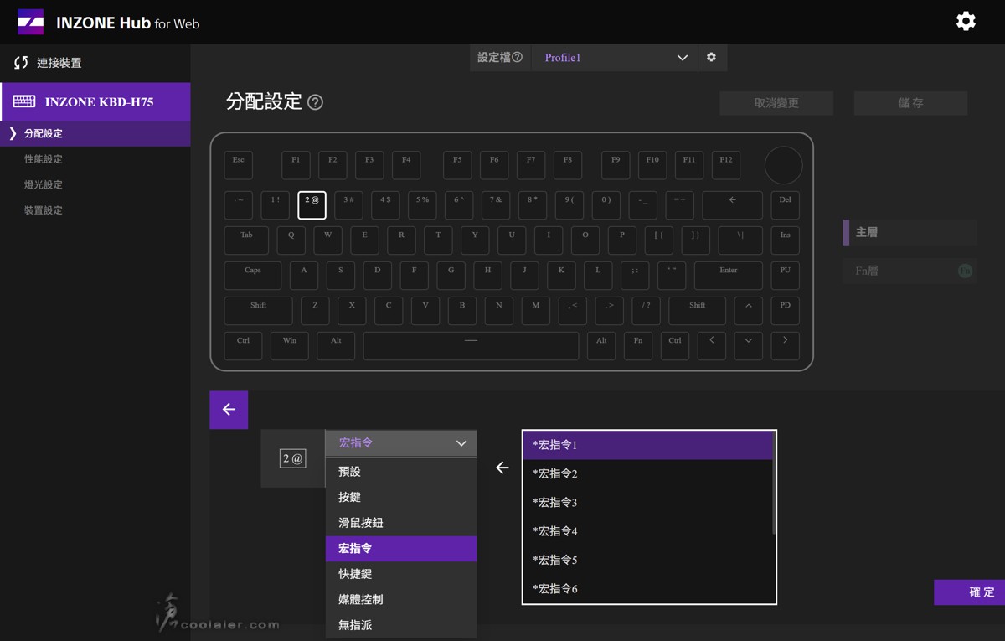Click the 儲存 button
This screenshot has width=1005, height=641.
click(910, 103)
